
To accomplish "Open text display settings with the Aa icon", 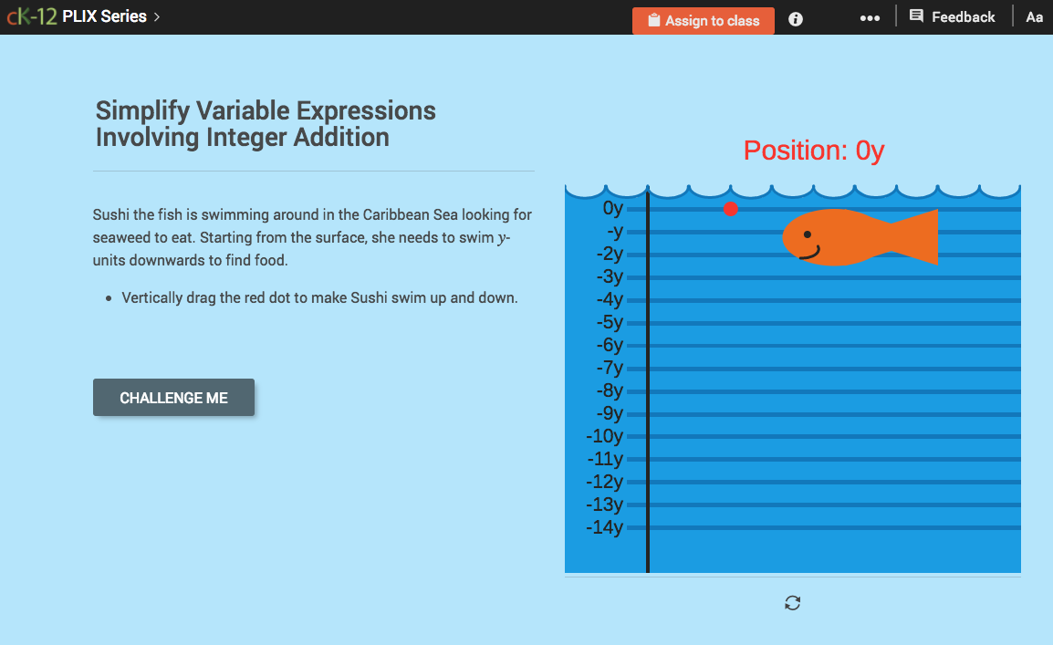I will pos(1034,16).
